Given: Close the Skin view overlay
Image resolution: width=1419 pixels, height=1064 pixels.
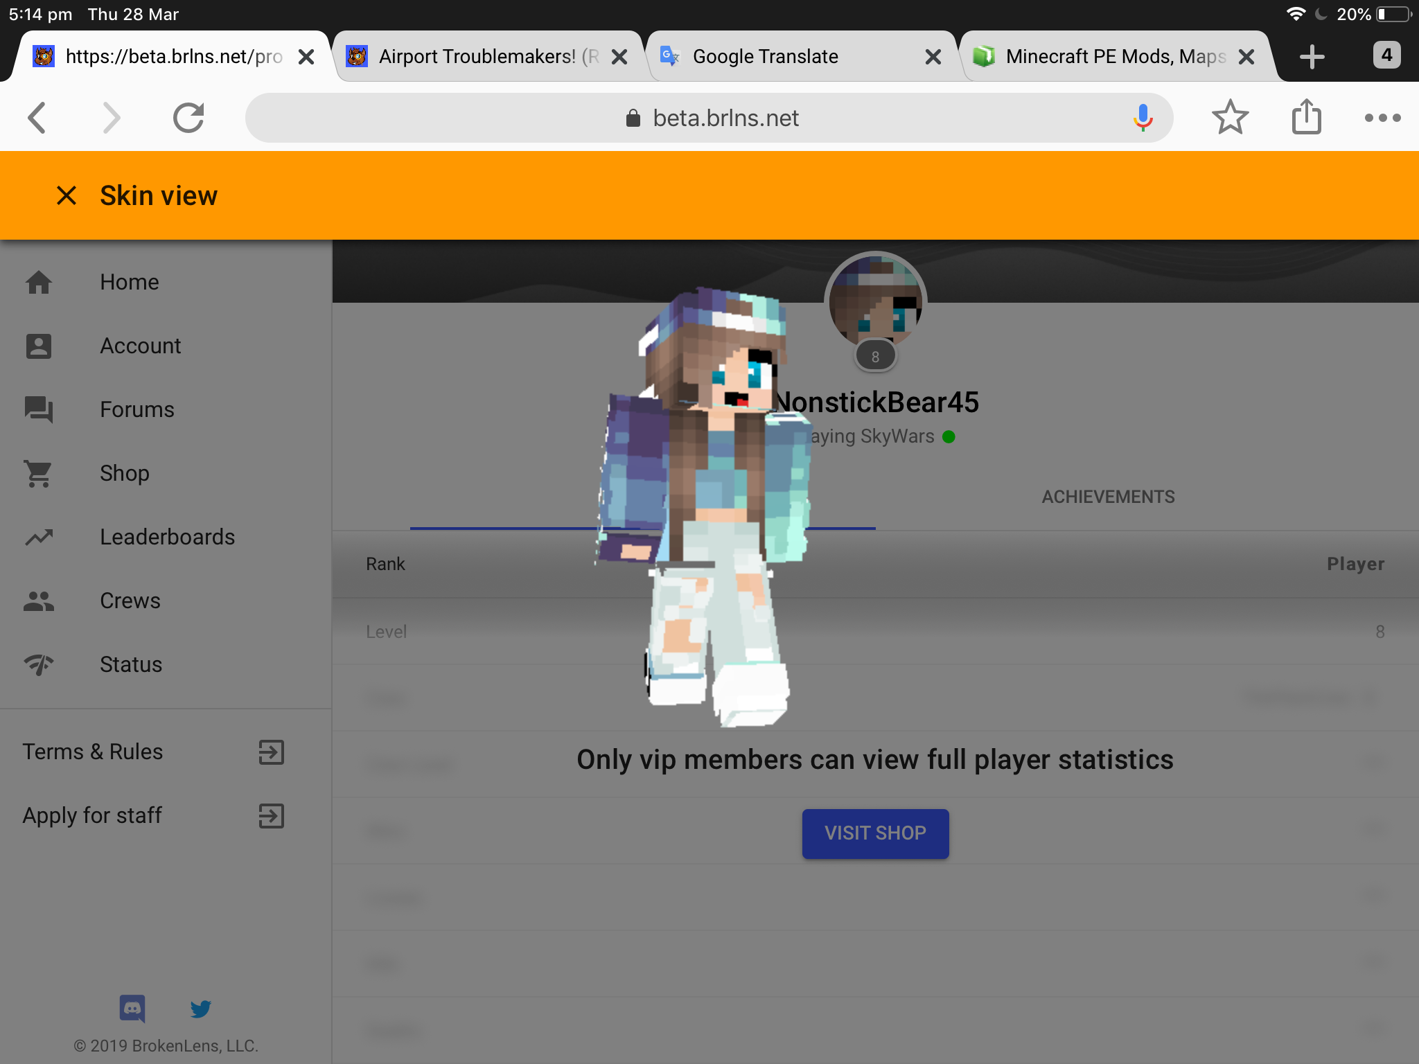Looking at the screenshot, I should (67, 196).
